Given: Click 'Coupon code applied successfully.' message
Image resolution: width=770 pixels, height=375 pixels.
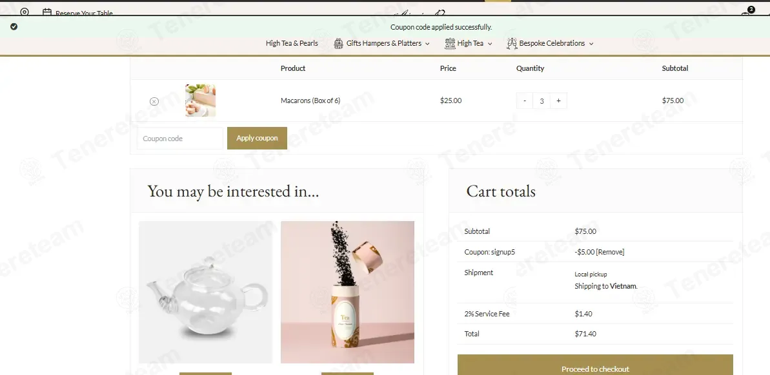Looking at the screenshot, I should pyautogui.click(x=441, y=27).
